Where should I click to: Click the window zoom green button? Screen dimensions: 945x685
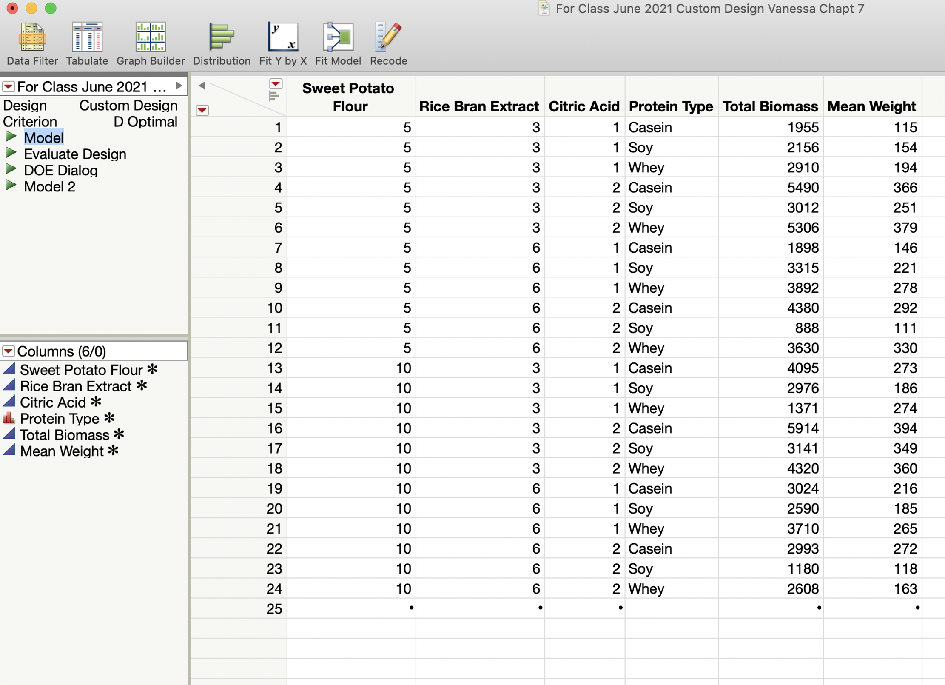[51, 8]
